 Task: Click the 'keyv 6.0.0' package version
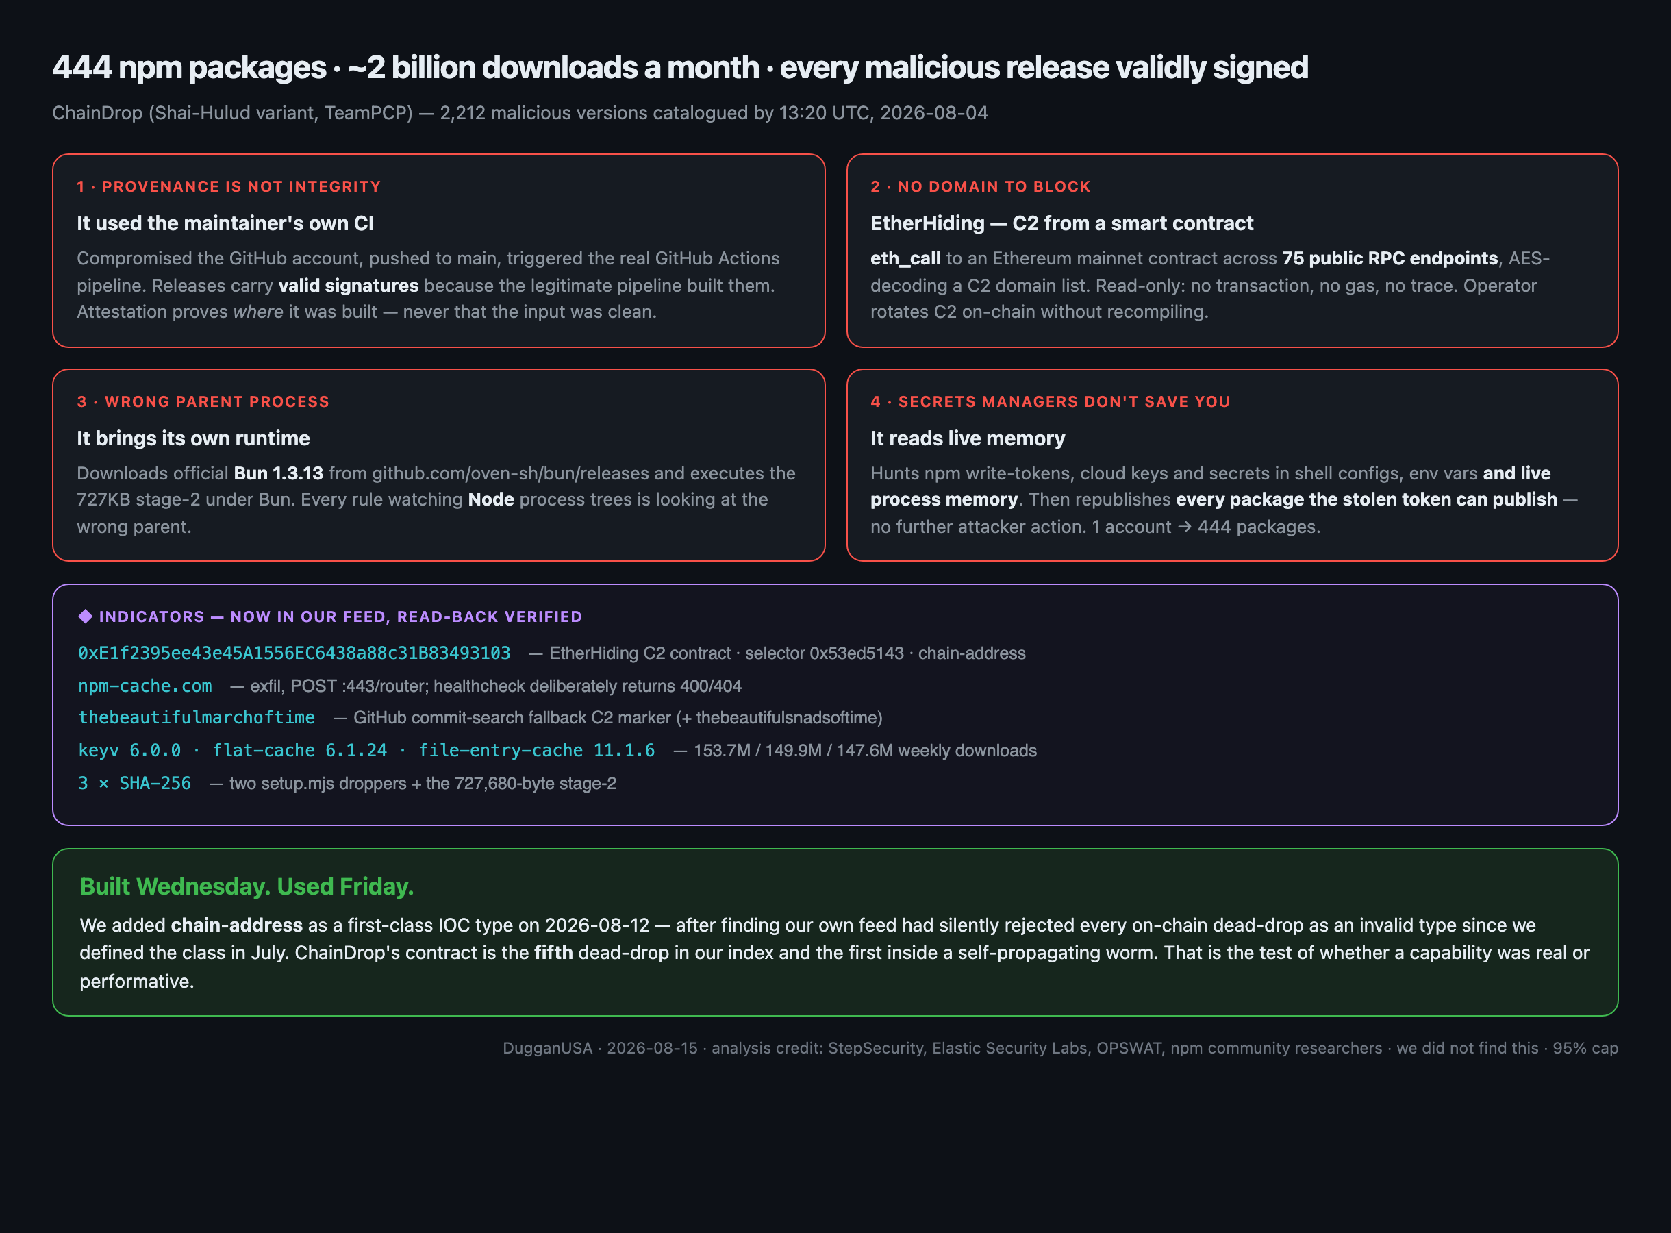pos(129,750)
